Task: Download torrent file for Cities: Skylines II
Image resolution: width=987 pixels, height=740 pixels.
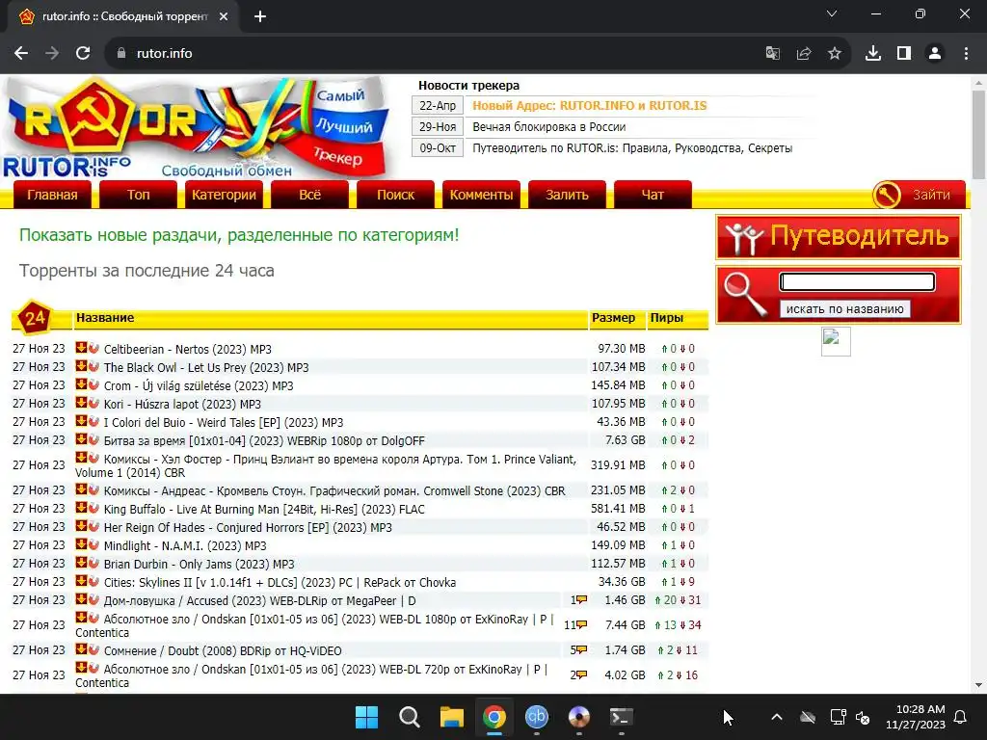Action: (81, 580)
